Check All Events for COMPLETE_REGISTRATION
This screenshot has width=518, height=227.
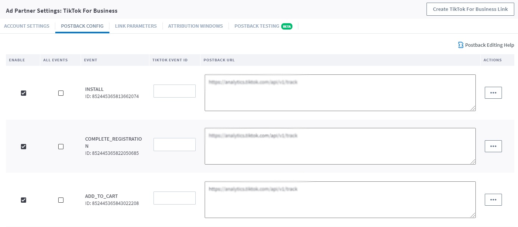61,147
